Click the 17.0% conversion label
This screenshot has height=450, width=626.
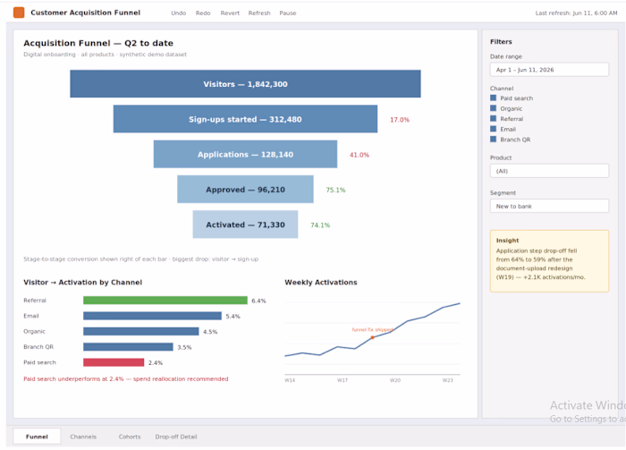point(400,120)
